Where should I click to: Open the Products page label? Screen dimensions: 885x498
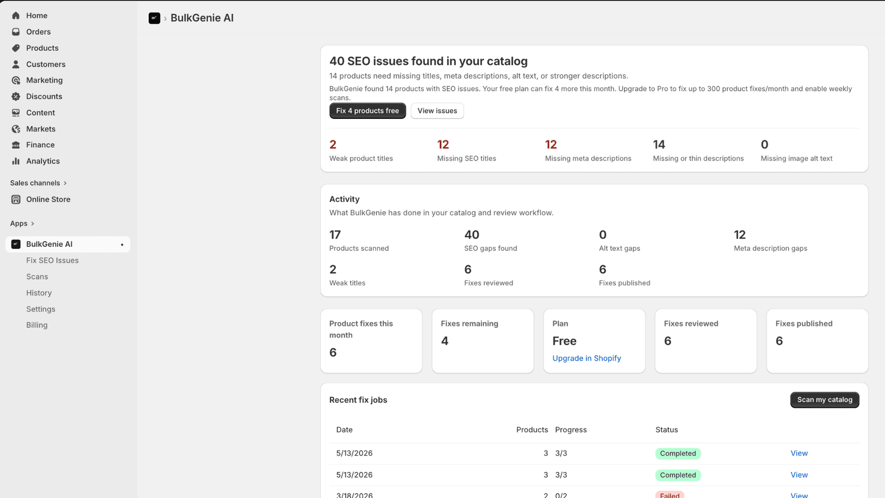pyautogui.click(x=42, y=48)
